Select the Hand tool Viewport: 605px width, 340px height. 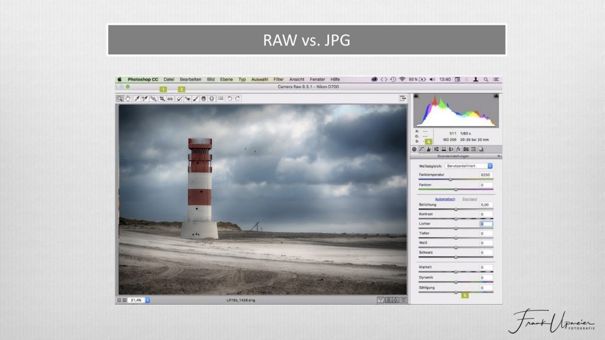128,99
